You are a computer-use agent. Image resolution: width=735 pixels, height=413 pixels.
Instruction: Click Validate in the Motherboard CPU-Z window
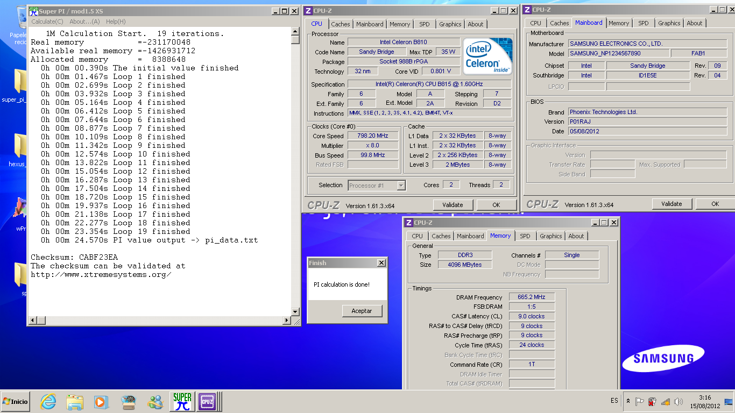672,204
